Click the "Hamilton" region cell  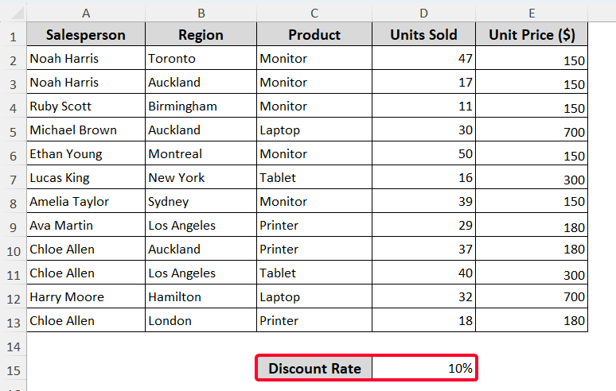coord(201,297)
